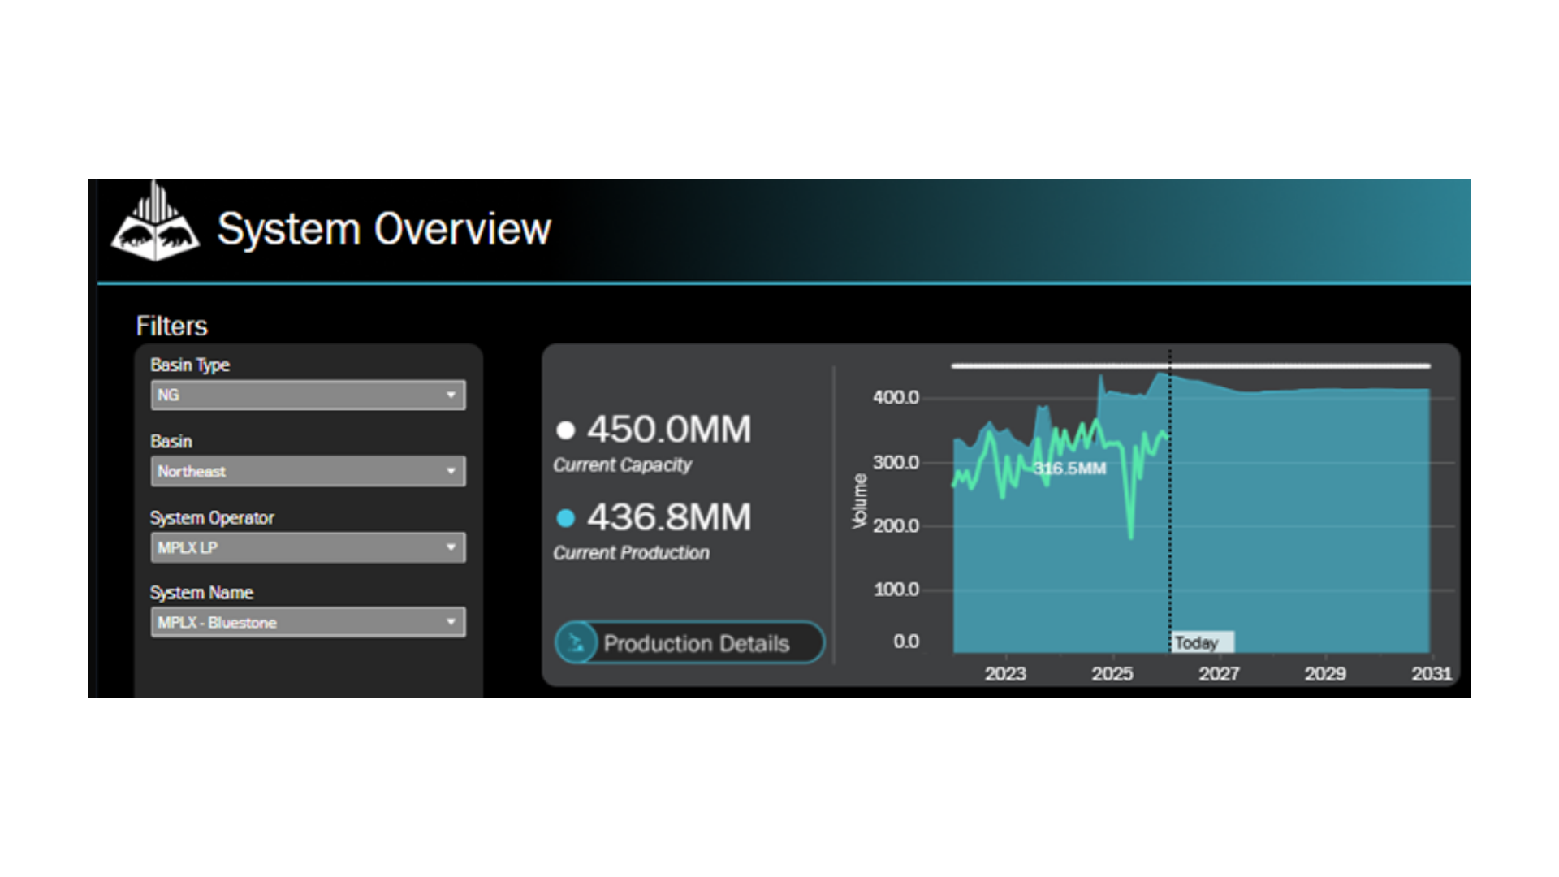Expand the Basin Northeast dropdown
The width and height of the screenshot is (1559, 877).
[451, 471]
